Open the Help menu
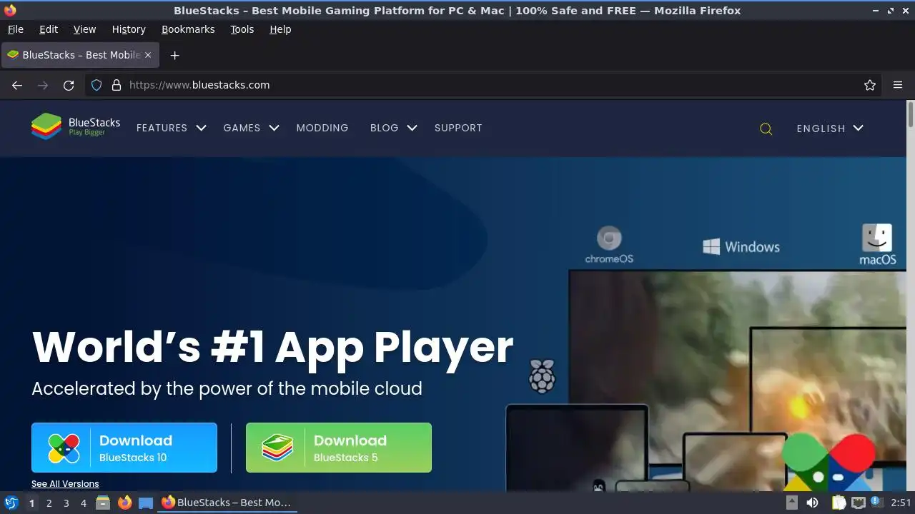Screen dimensions: 915x514 point(280,29)
